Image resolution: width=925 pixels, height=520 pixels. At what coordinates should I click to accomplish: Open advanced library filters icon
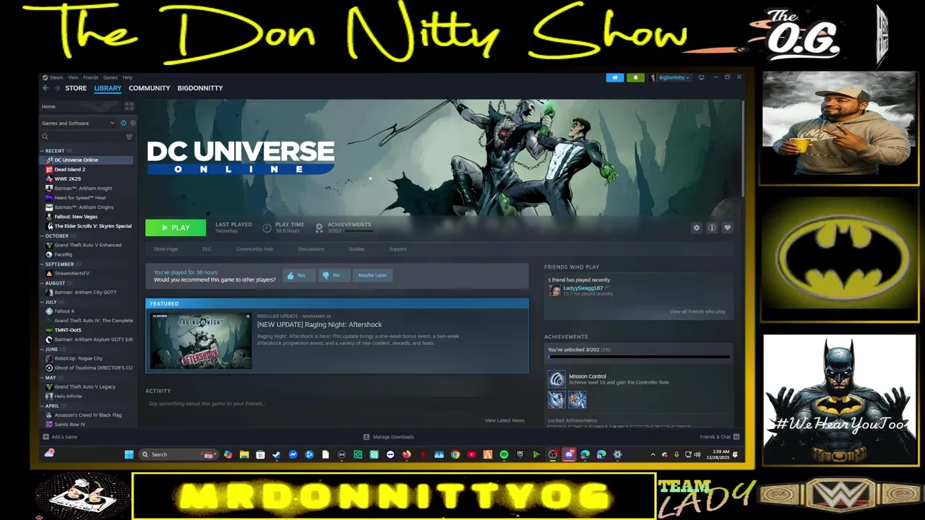(x=129, y=136)
